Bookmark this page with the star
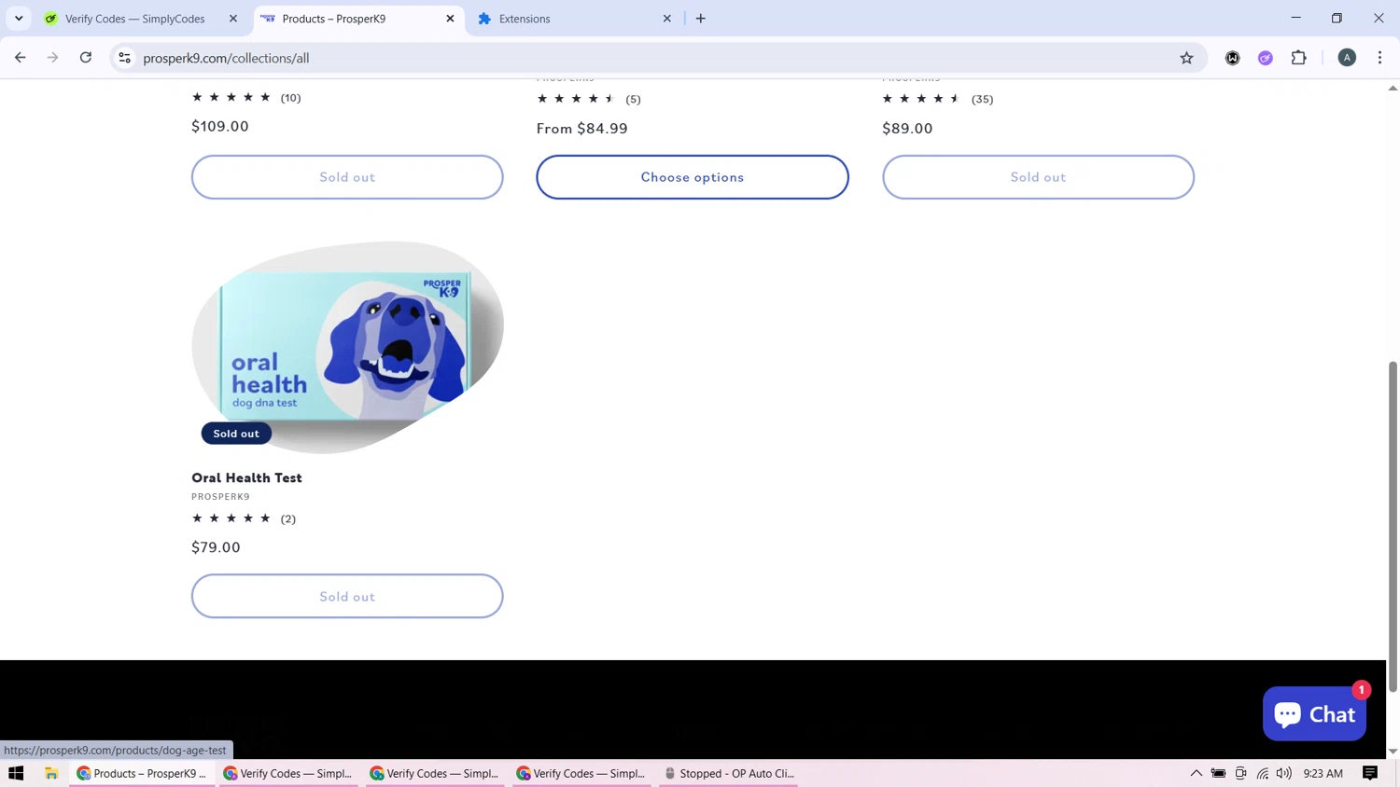The width and height of the screenshot is (1400, 787). point(1186,58)
